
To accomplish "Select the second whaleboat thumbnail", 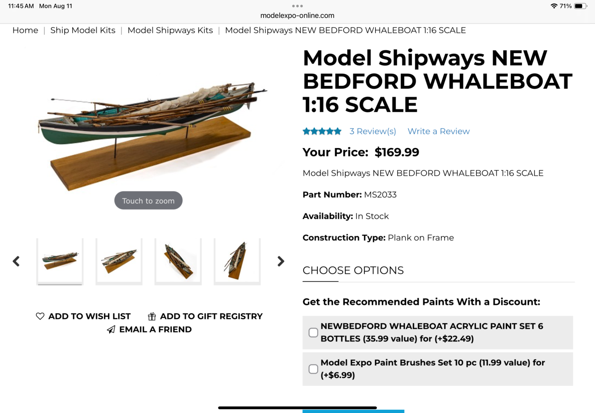I will 119,261.
